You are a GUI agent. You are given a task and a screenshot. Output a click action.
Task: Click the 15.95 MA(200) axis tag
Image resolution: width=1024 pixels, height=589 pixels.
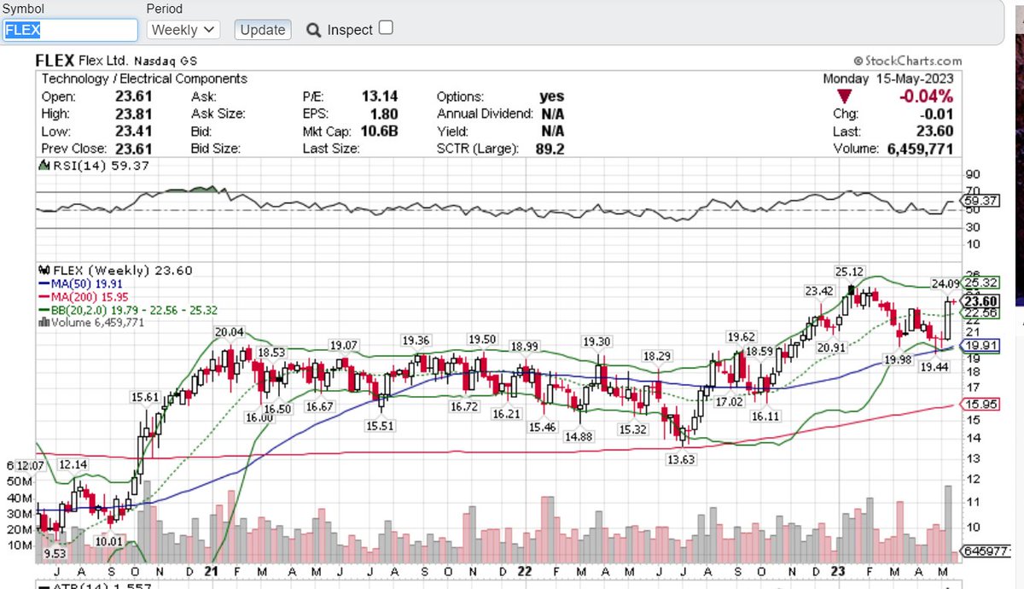click(x=980, y=405)
